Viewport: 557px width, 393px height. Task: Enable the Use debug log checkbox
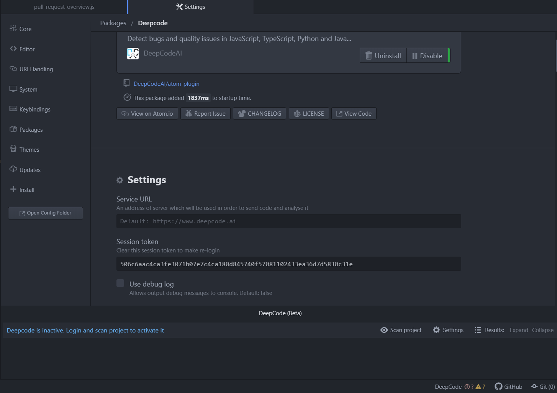(120, 283)
